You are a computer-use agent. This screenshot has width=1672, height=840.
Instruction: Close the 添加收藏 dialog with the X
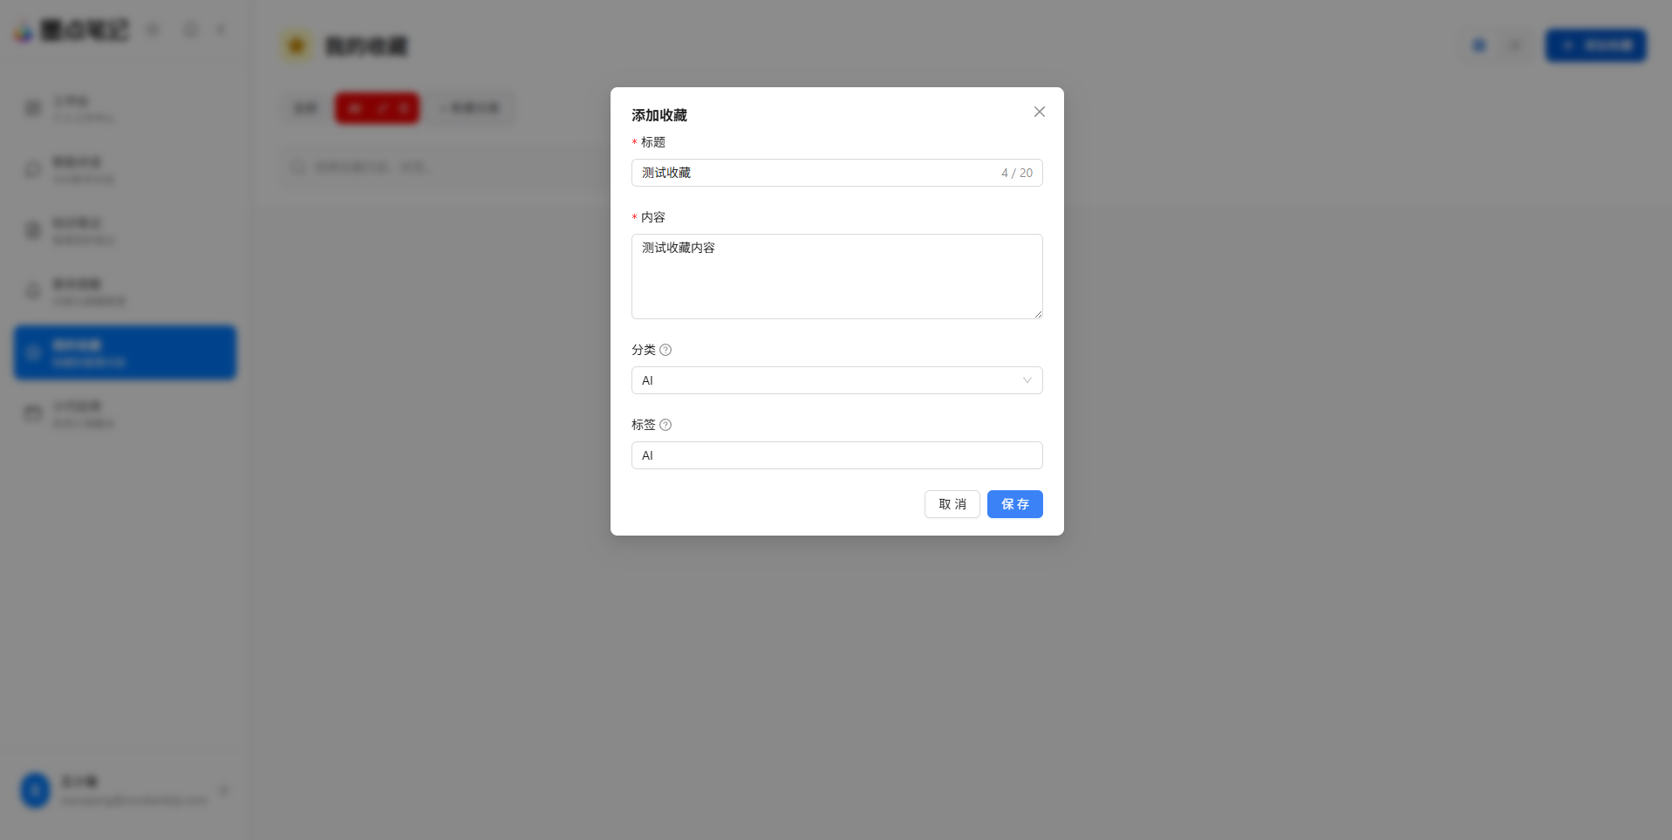coord(1039,112)
